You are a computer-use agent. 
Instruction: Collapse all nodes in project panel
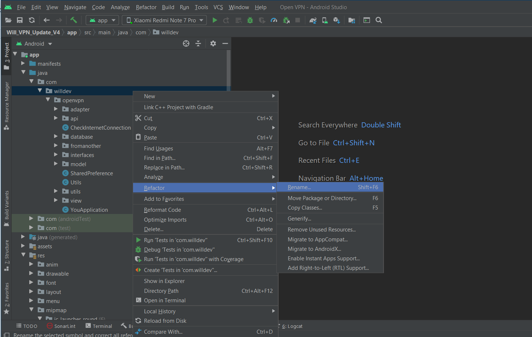198,43
